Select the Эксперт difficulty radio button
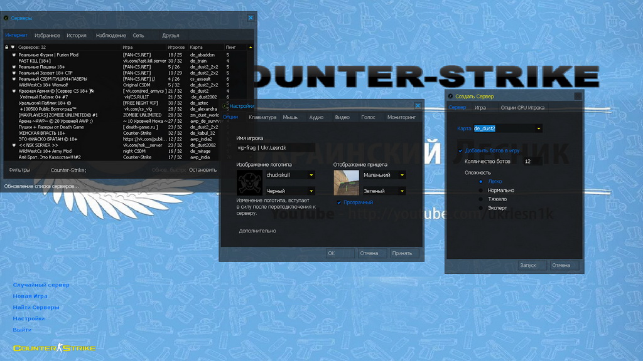The width and height of the screenshot is (643, 361). [480, 208]
